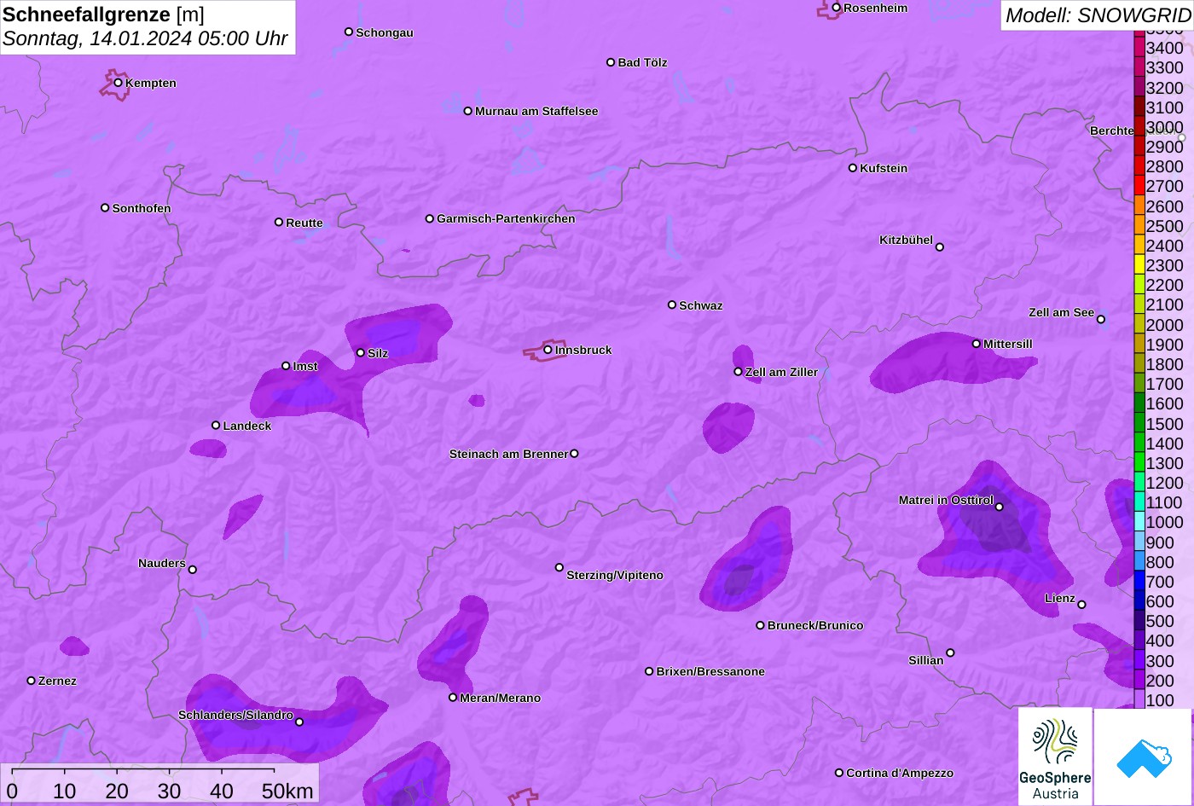
Task: Click the Schongau location dot
Action: pyautogui.click(x=349, y=32)
